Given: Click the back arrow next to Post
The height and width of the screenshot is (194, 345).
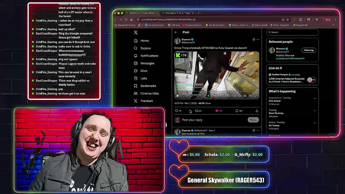Looking at the screenshot, I should tap(176, 32).
